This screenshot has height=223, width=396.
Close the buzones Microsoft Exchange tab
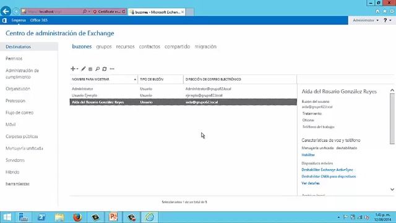click(x=183, y=12)
